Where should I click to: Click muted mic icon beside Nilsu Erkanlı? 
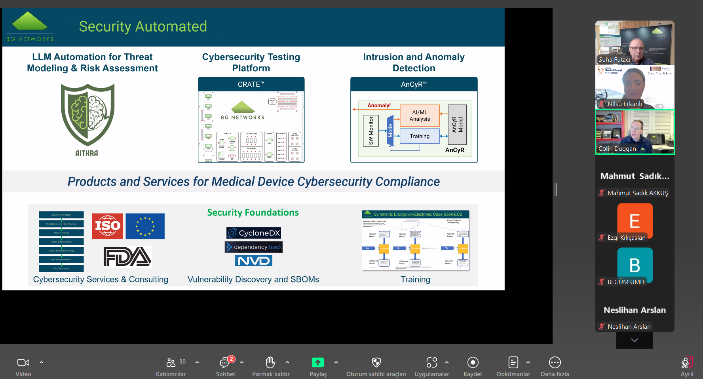coord(602,104)
